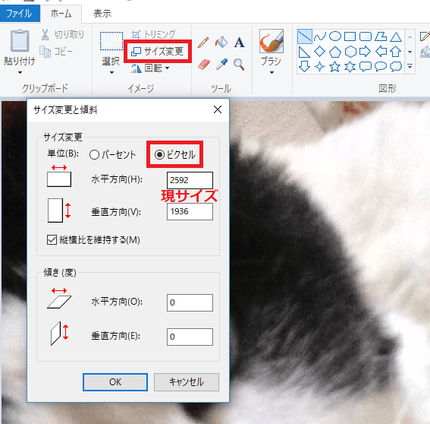Click the キャンセル button
430x424 pixels.
[187, 382]
